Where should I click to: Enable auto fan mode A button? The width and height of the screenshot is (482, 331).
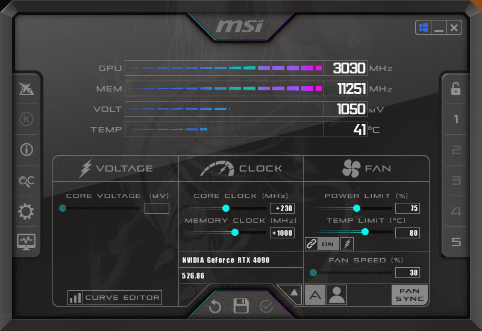coord(315,295)
